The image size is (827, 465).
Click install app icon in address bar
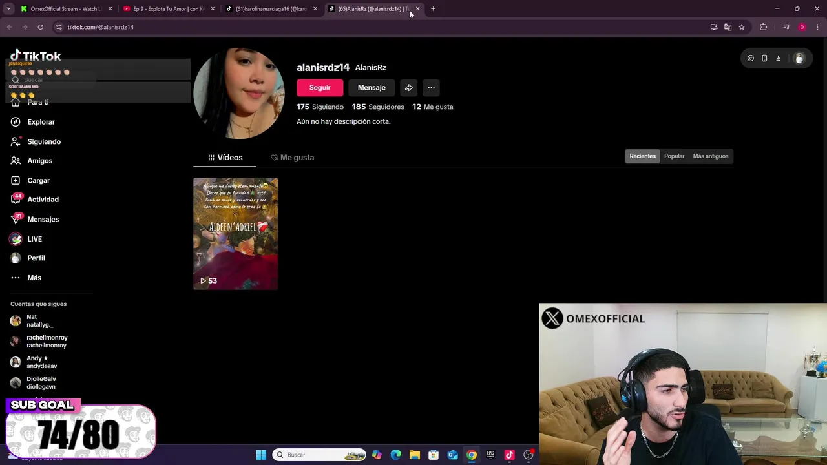714,27
